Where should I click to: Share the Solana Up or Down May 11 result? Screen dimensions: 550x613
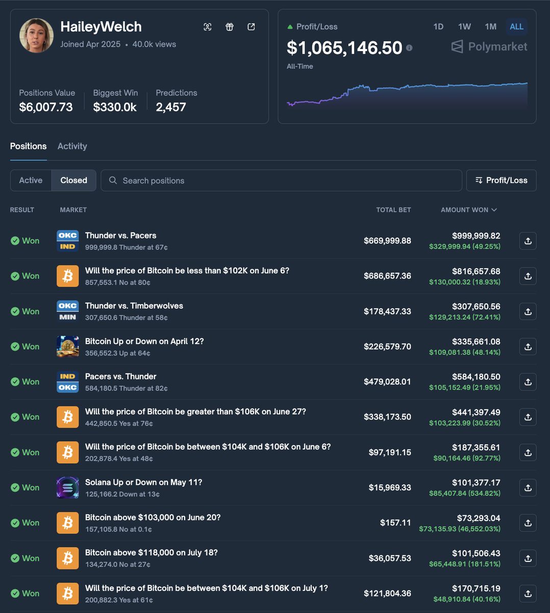point(528,488)
